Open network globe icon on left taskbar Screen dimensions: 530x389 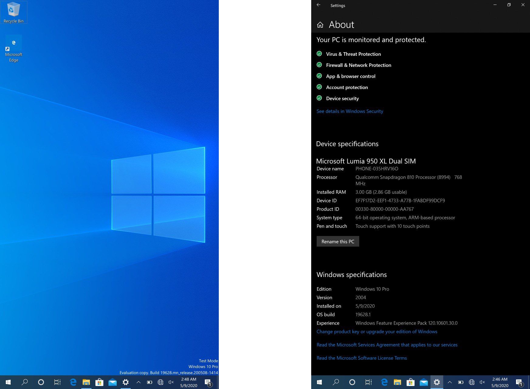coord(160,382)
